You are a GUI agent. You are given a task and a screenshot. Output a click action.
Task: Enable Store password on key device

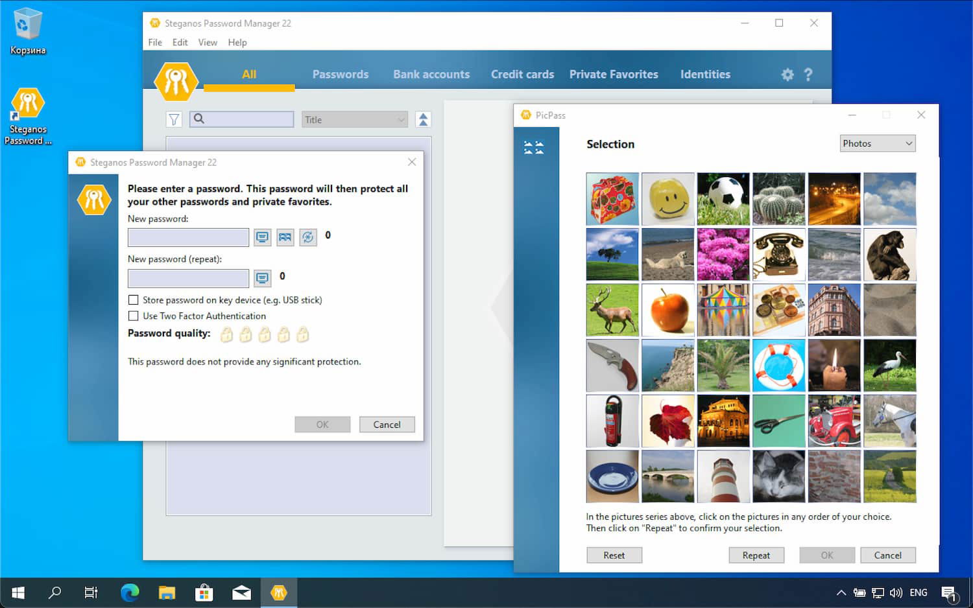[134, 299]
